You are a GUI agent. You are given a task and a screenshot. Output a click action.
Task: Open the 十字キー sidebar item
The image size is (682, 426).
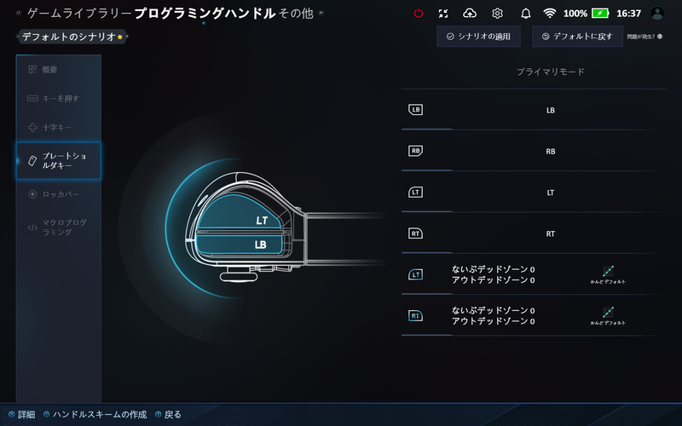click(x=58, y=127)
